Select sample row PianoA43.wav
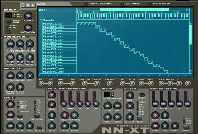 (59, 53)
